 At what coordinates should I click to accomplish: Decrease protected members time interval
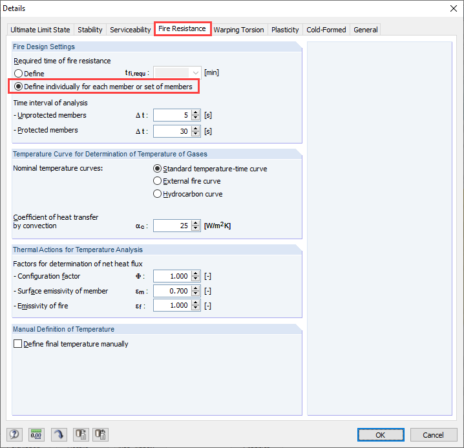(195, 134)
